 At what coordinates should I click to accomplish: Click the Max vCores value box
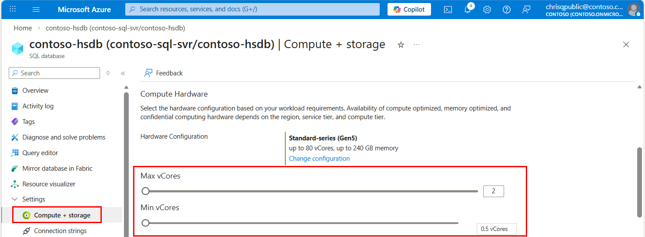tap(493, 191)
